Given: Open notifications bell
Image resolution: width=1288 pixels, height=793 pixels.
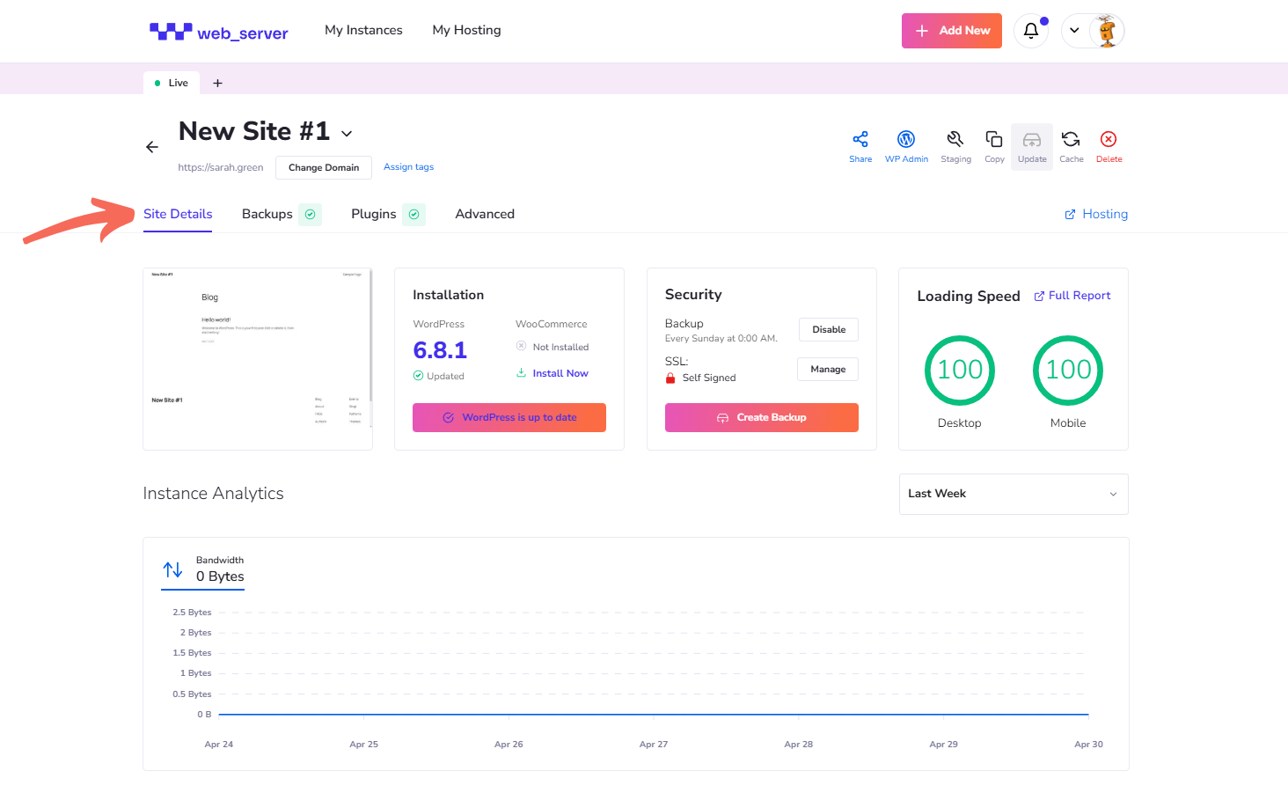Looking at the screenshot, I should (x=1031, y=31).
